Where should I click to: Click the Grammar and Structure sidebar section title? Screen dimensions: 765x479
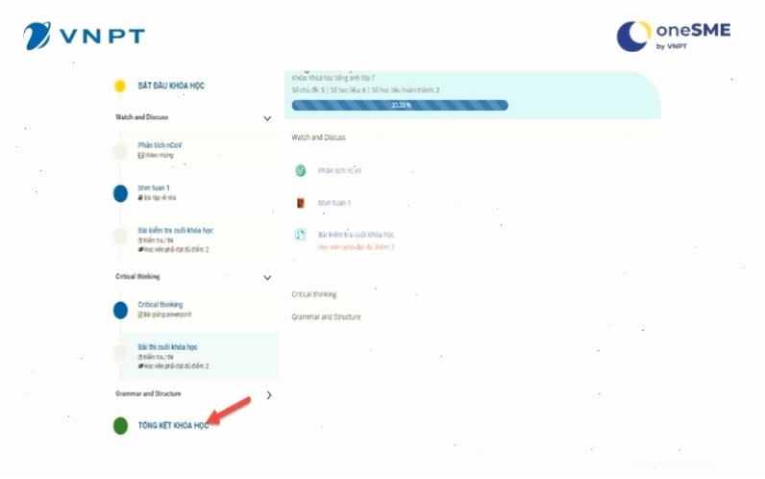click(148, 393)
